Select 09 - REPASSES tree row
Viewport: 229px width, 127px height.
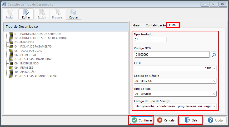[24, 68]
